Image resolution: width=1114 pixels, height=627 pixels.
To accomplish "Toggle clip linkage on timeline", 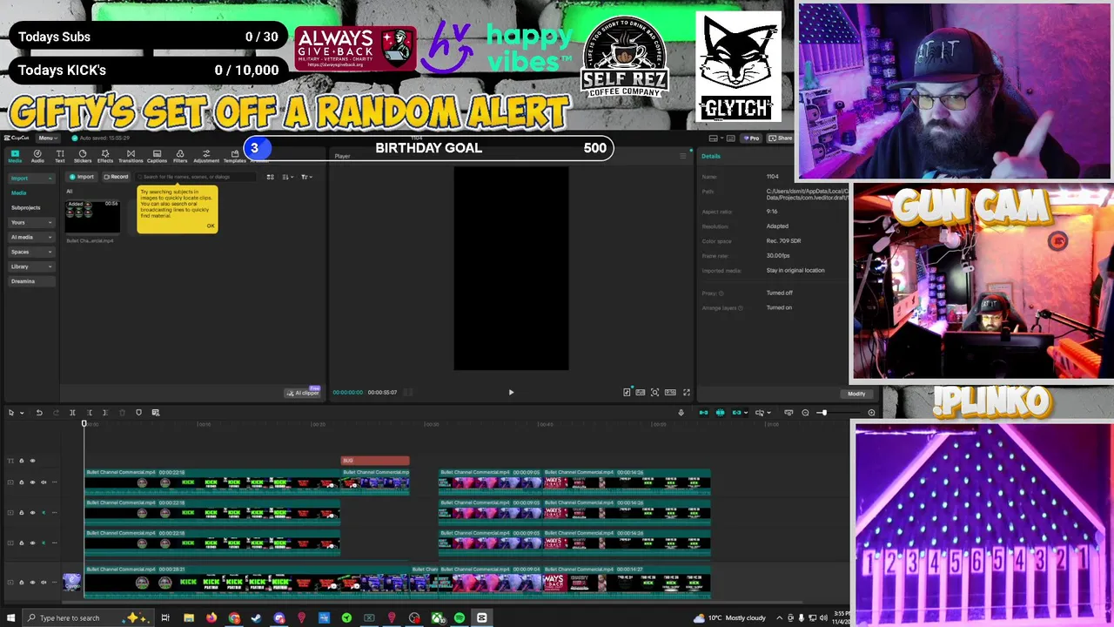I will coord(736,413).
